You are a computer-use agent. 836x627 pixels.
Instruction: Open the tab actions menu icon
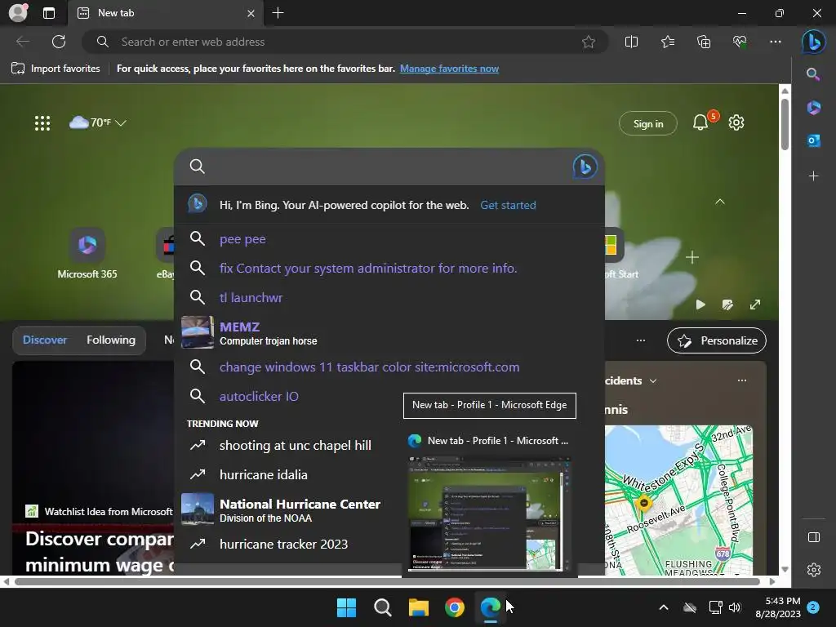pos(48,13)
